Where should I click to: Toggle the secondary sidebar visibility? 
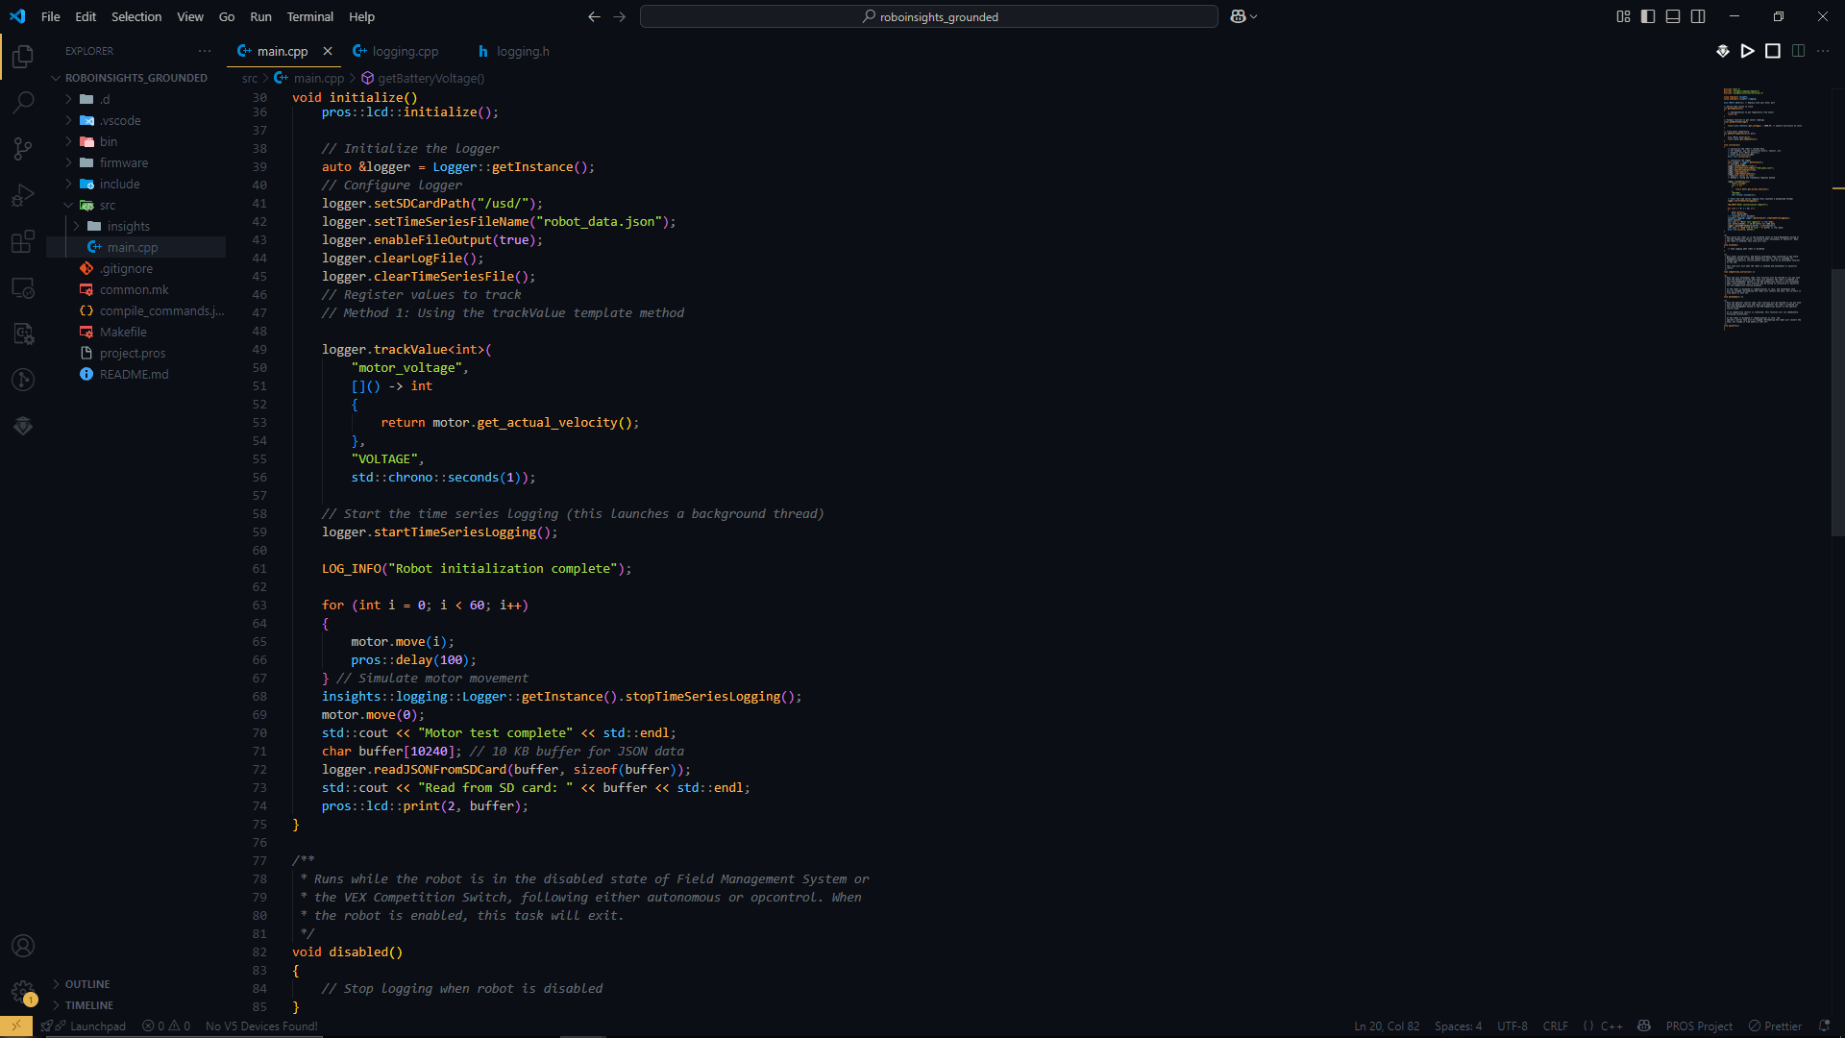pyautogui.click(x=1698, y=16)
